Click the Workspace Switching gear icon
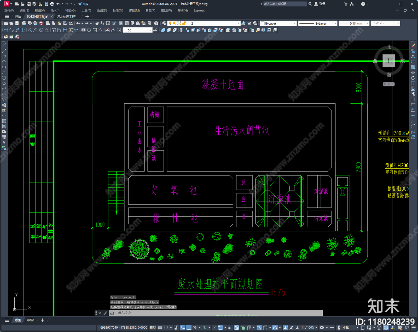Viewport: 418px width, 332px height. coord(322,328)
